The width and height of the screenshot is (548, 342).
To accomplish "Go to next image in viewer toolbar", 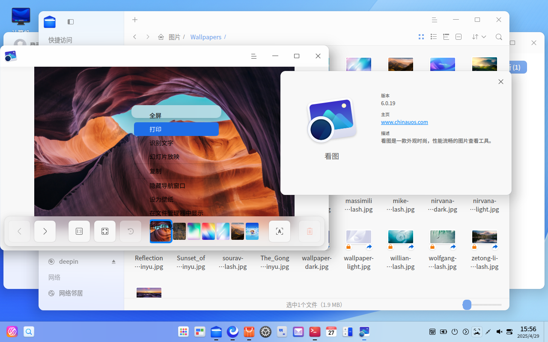I will point(45,231).
